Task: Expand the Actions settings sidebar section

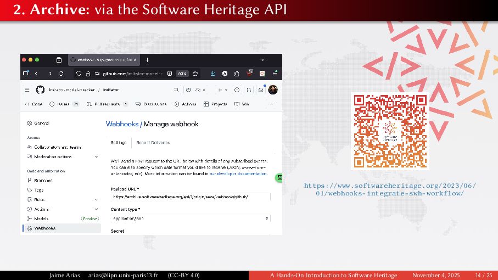Action: pyautogui.click(x=97, y=209)
